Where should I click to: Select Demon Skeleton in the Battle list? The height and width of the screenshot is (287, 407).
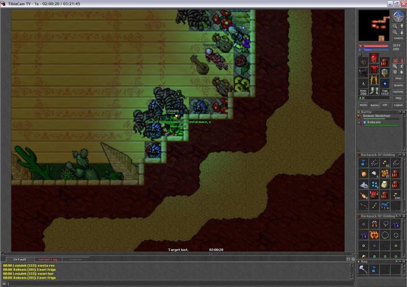pos(379,116)
